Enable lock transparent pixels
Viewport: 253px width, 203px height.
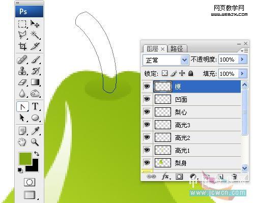164,73
